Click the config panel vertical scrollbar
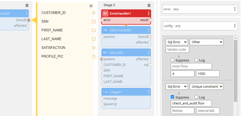241x116 pixels. pos(235,69)
